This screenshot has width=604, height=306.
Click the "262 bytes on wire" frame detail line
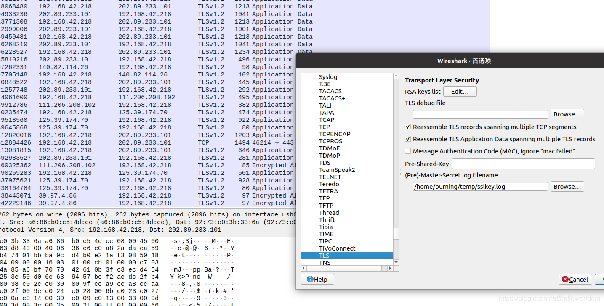pyautogui.click(x=148, y=214)
